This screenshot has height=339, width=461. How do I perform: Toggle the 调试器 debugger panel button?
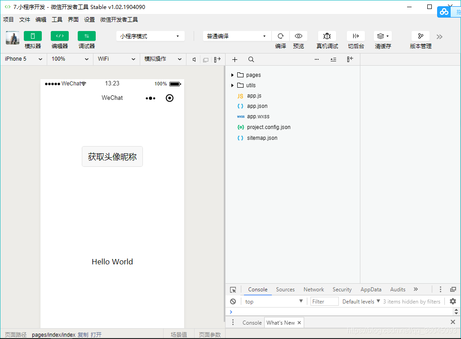click(x=87, y=36)
